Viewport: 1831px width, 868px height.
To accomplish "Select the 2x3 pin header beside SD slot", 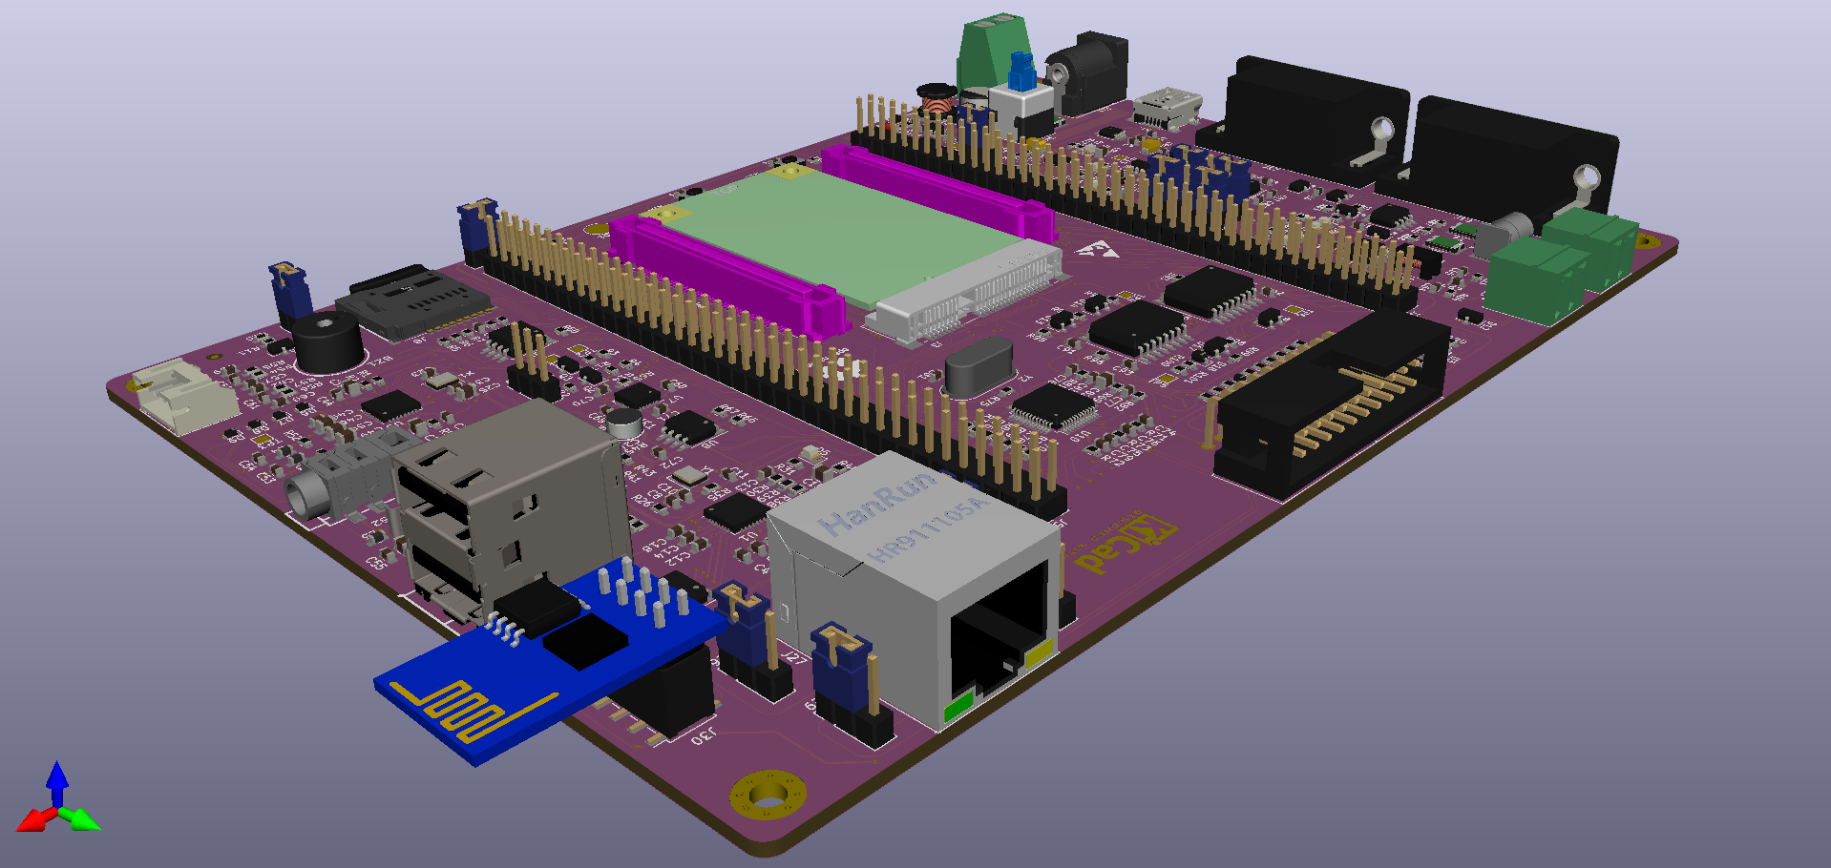I will click(x=532, y=362).
